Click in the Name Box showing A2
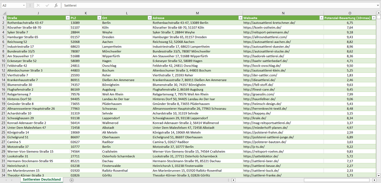 click(x=12, y=5)
